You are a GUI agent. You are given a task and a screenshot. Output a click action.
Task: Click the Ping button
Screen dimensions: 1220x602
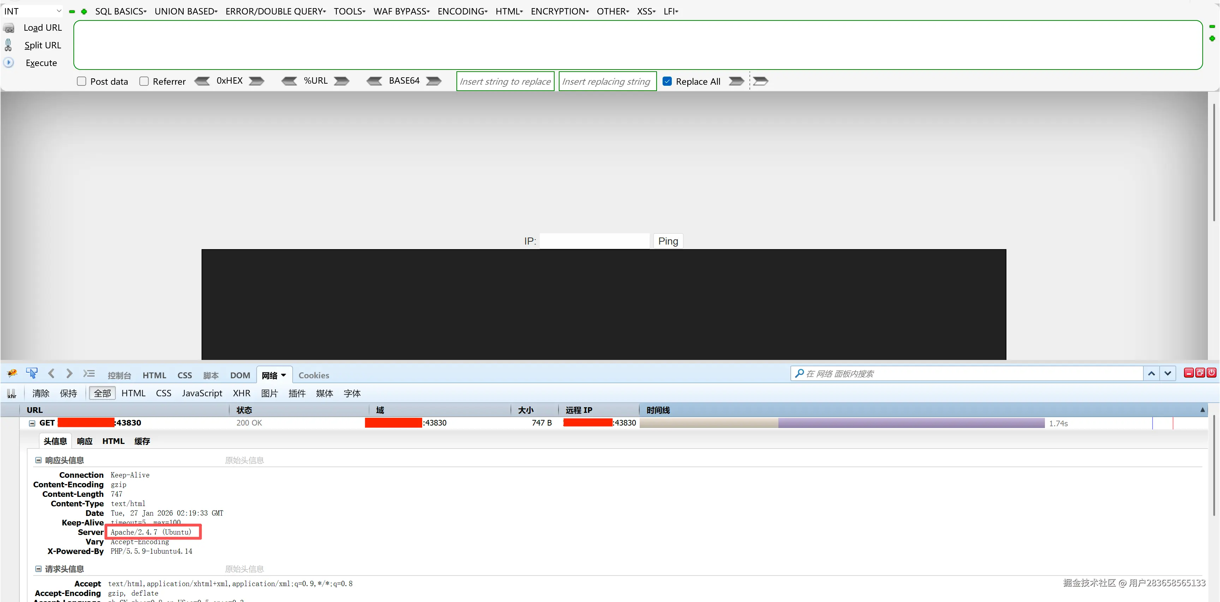668,241
